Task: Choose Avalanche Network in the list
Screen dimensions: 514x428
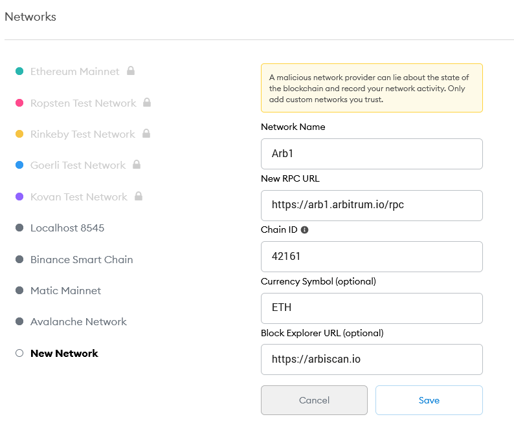Action: click(78, 322)
